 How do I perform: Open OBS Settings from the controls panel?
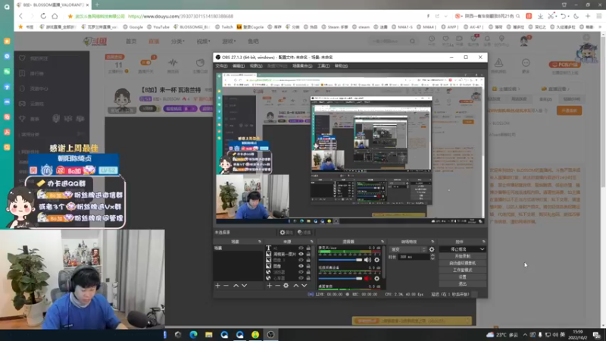(462, 277)
